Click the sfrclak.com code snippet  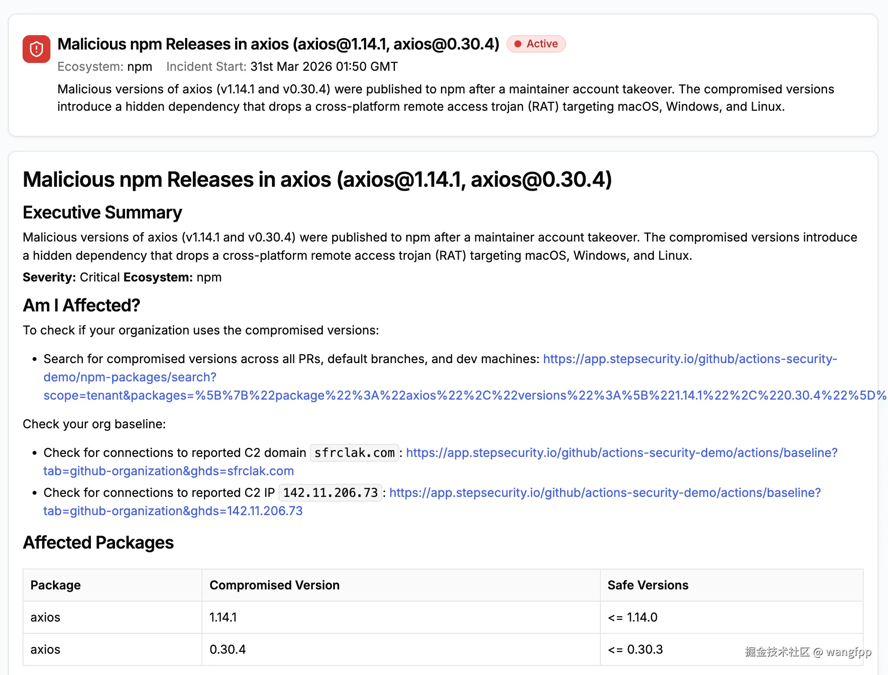[354, 453]
